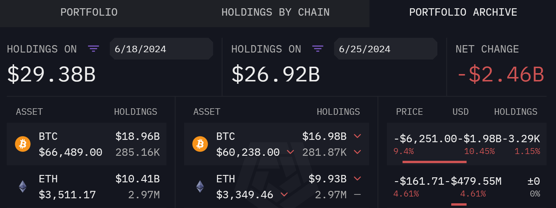Click red down arrow beside $3,349.46 price
Image resolution: width=556 pixels, height=208 pixels.
click(284, 194)
